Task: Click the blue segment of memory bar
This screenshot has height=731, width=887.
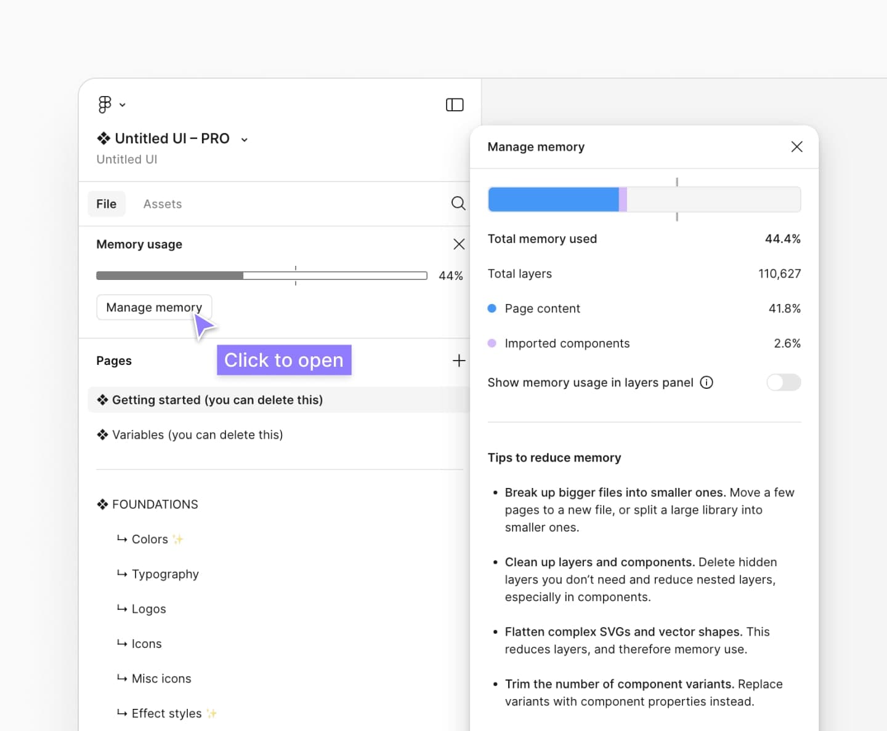Action: [554, 200]
